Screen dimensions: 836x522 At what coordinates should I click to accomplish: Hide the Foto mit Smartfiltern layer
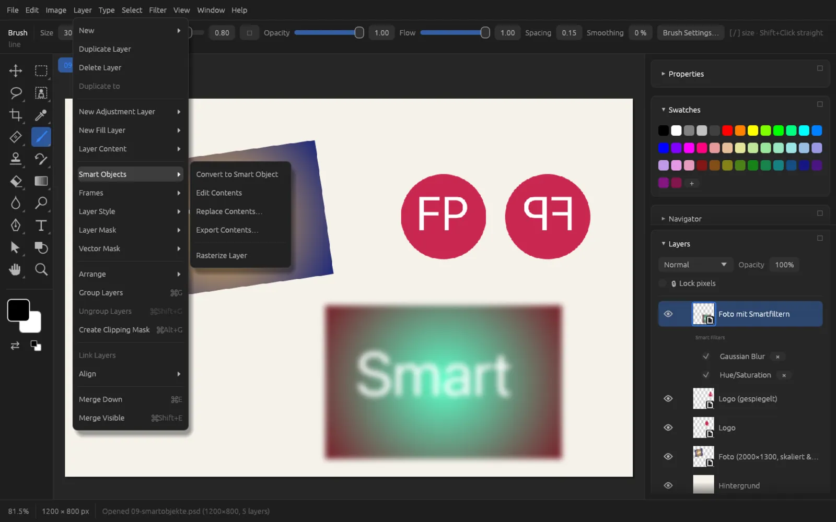[668, 314]
